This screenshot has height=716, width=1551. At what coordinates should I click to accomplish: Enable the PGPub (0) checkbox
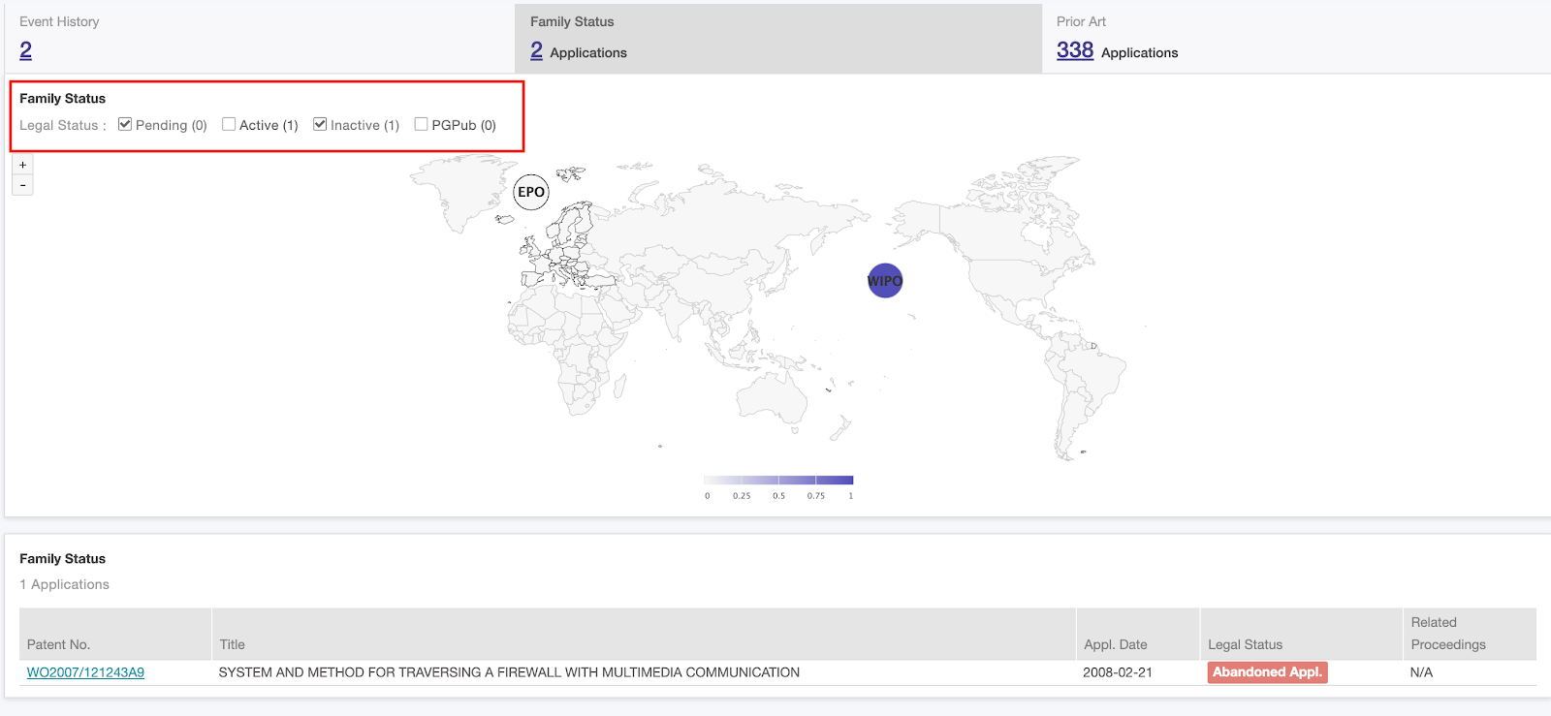(421, 124)
